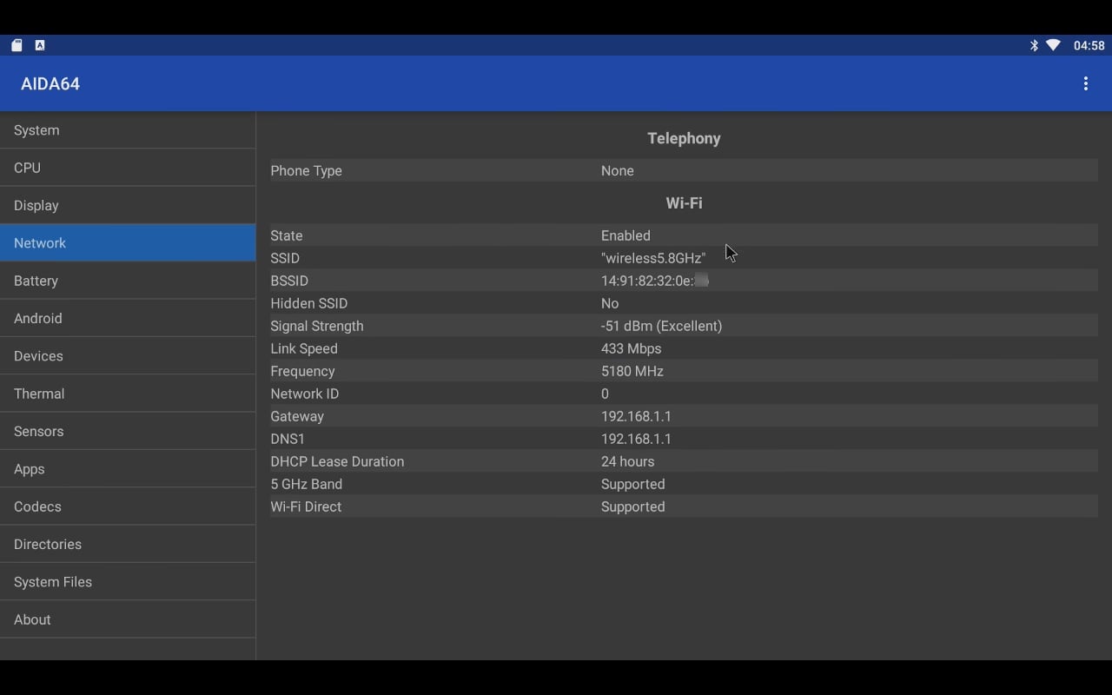
Task: Click the Link Speed label
Action: point(304,348)
